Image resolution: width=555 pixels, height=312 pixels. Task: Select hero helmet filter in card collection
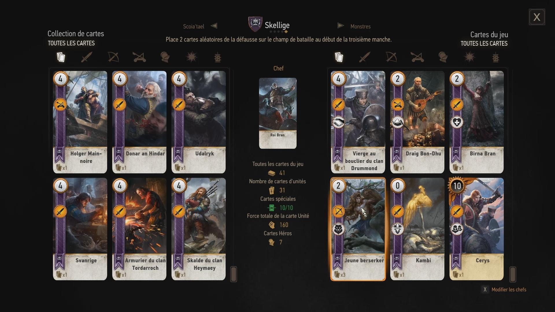(165, 57)
